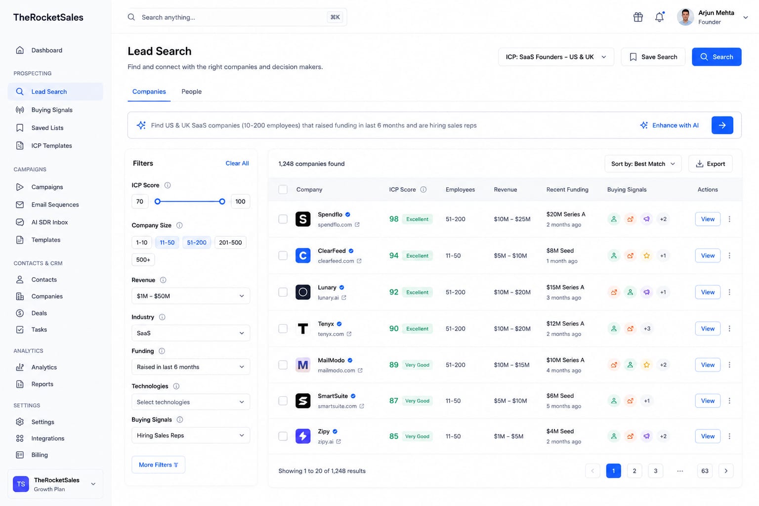Viewport: 759px width, 506px height.
Task: Open Spendflo external link icon
Action: tap(357, 225)
